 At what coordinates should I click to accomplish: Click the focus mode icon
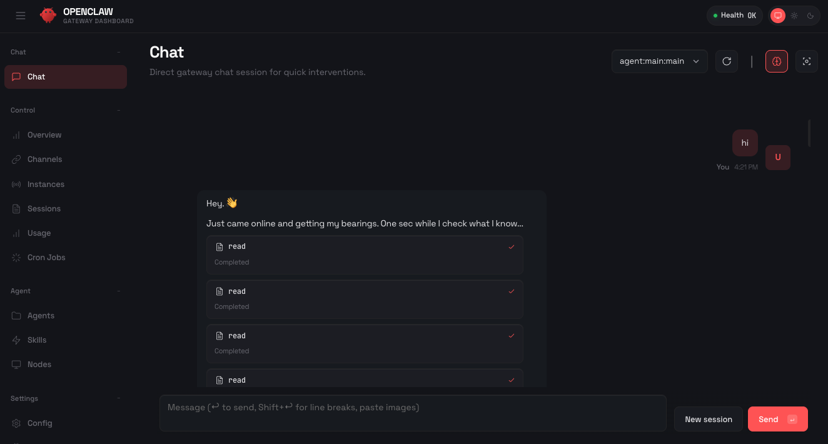[x=807, y=61]
